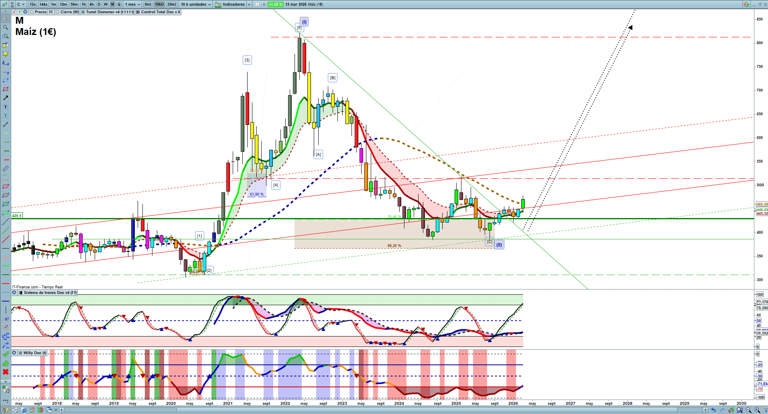Click the green +1,08 % change badge
The image size is (768, 414).
(275, 4)
